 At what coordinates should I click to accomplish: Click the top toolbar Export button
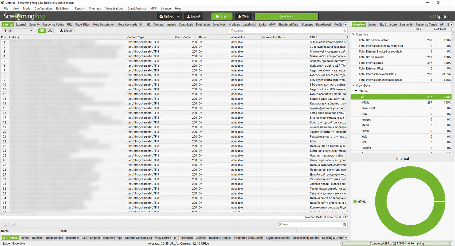pyautogui.click(x=193, y=16)
